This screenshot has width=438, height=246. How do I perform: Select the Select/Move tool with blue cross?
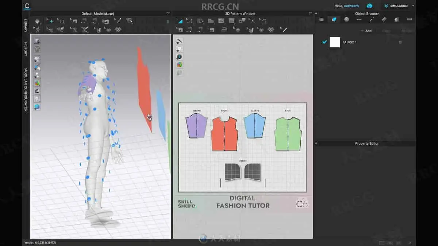click(x=51, y=21)
